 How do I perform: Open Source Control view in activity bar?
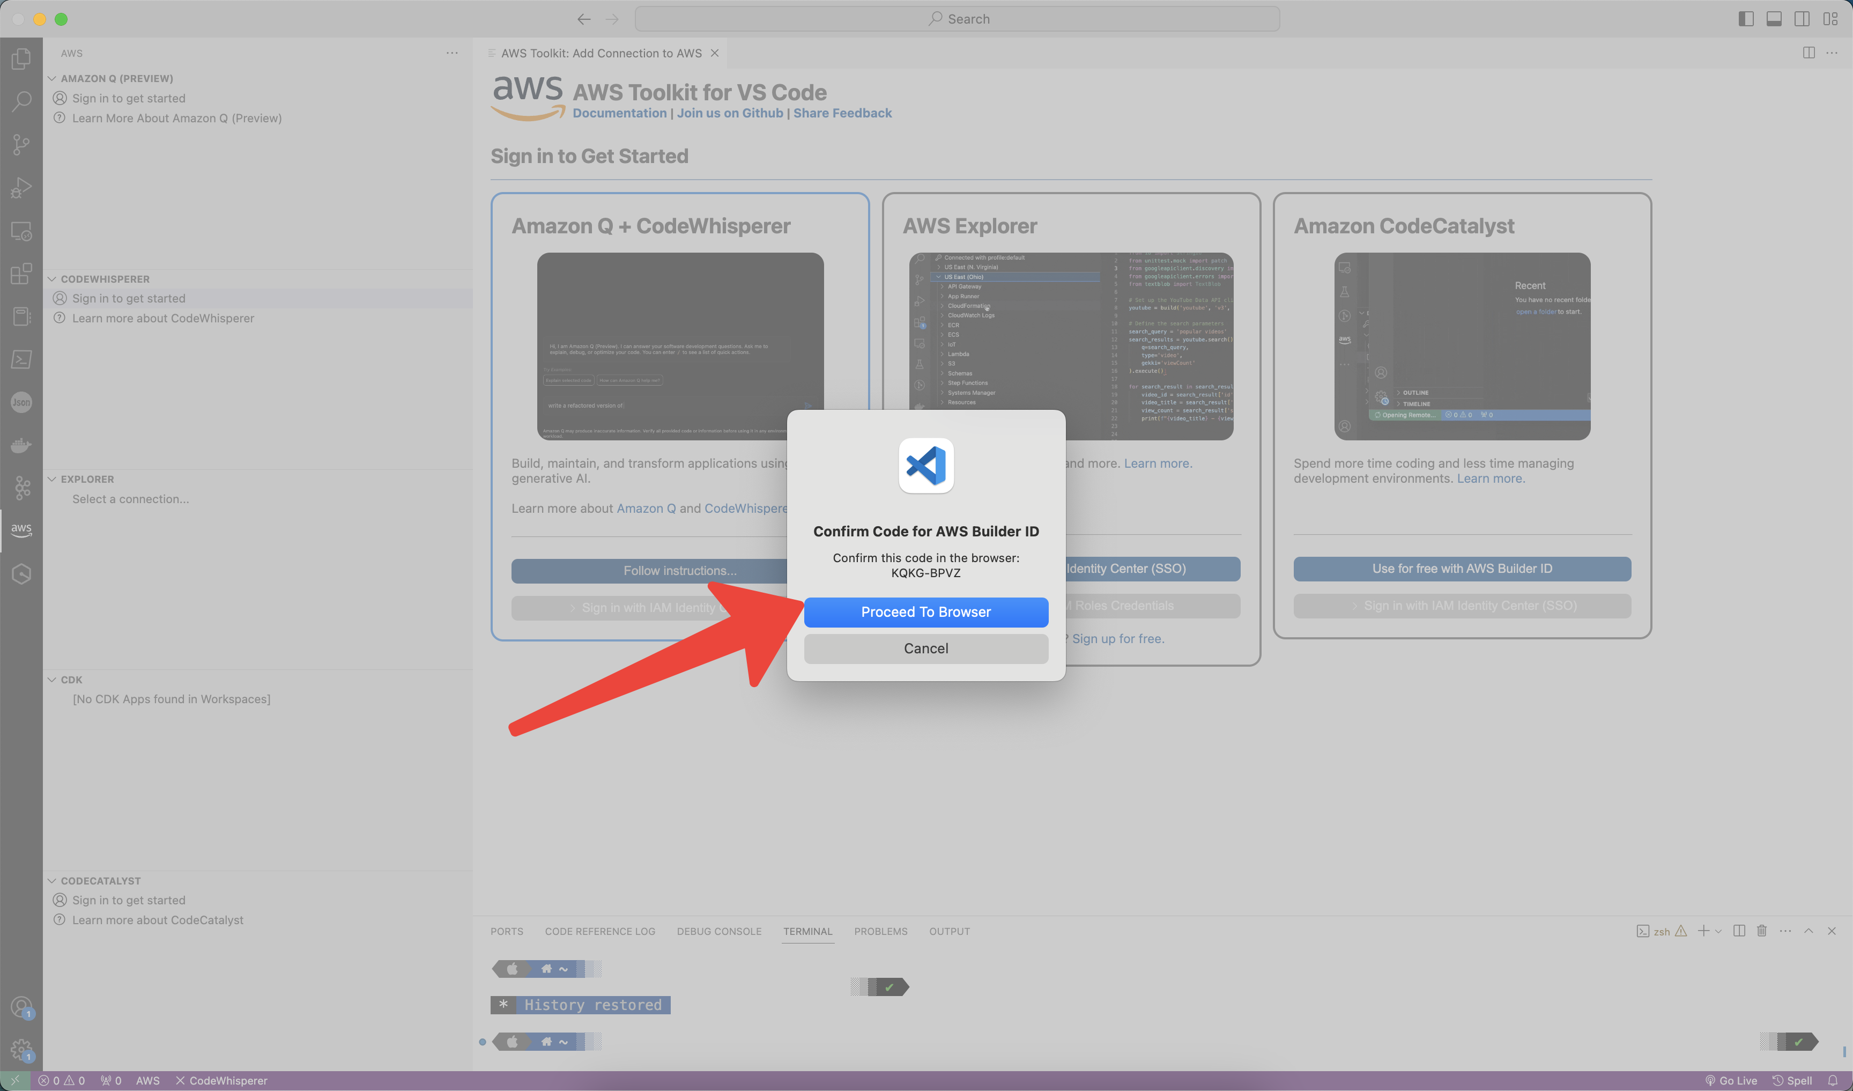21,145
